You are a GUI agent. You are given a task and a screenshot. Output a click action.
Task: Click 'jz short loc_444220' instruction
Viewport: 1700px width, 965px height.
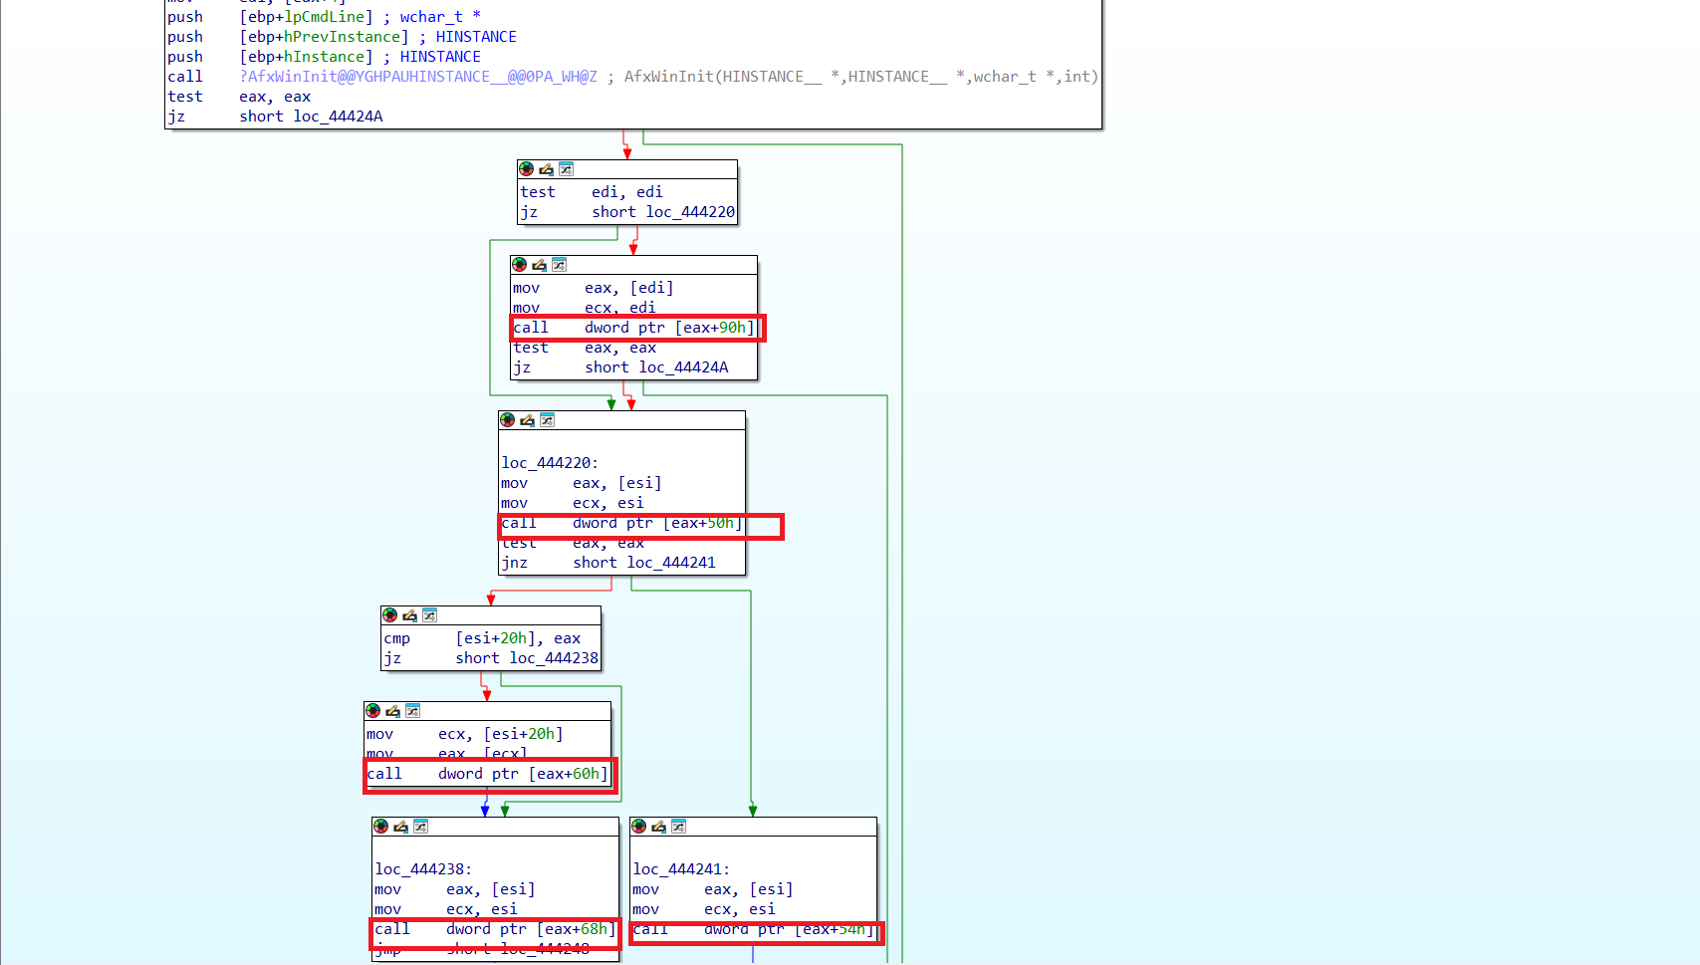coord(627,212)
